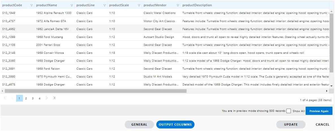Switch to the GENERAL tab

(139, 124)
